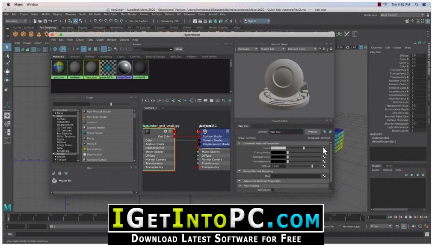Click the Show button in Browser

178,49
